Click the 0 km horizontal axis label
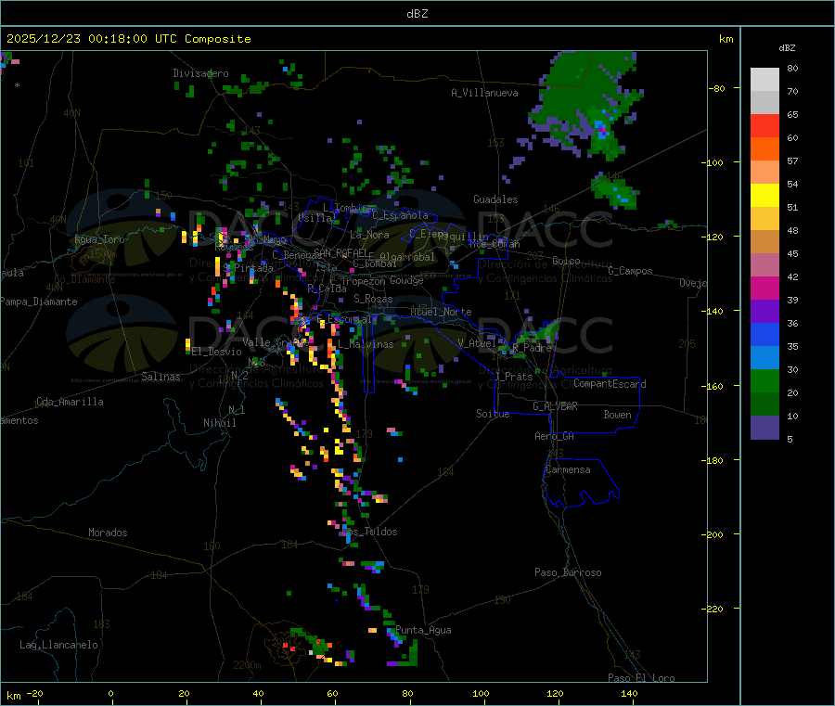This screenshot has height=706, width=835. coord(110,693)
